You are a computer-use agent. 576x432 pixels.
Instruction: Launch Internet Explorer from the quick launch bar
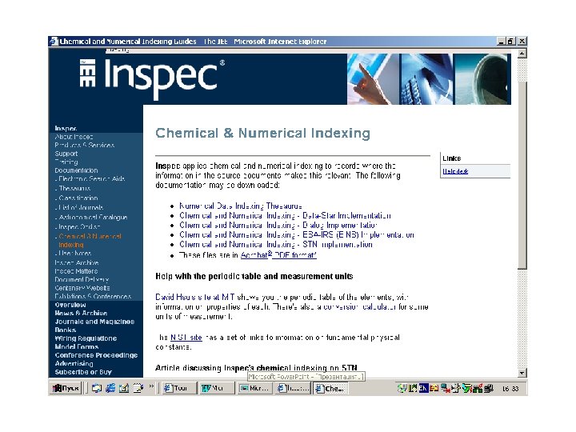click(110, 388)
